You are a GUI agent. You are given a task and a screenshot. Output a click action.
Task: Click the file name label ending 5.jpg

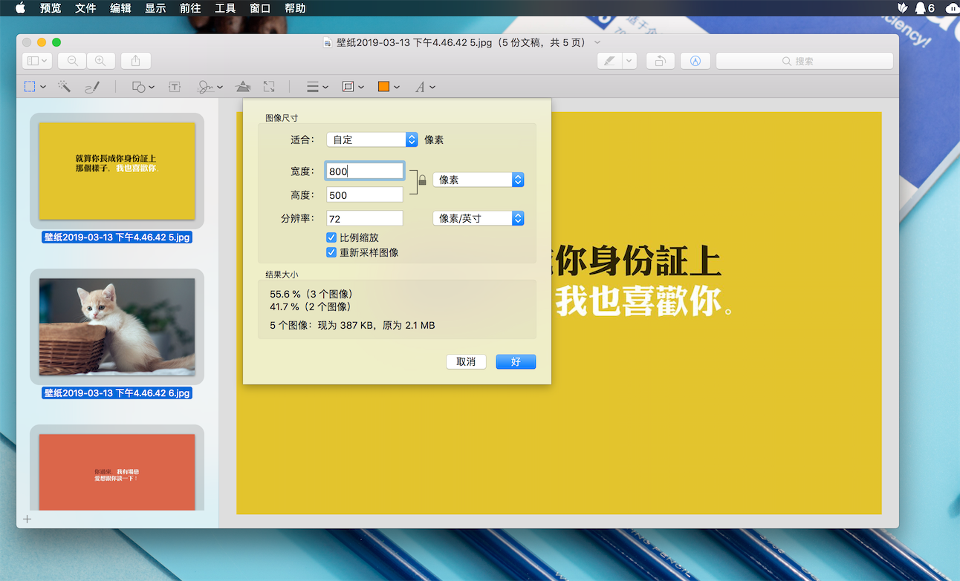pos(117,237)
